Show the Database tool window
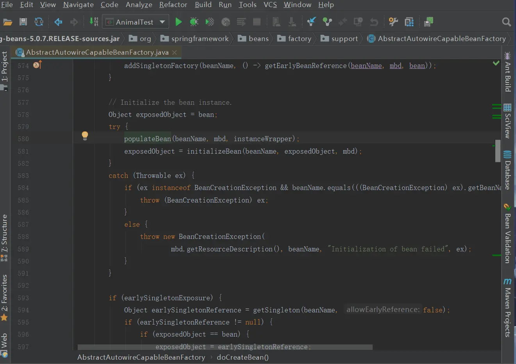The height and width of the screenshot is (364, 516). (x=507, y=171)
